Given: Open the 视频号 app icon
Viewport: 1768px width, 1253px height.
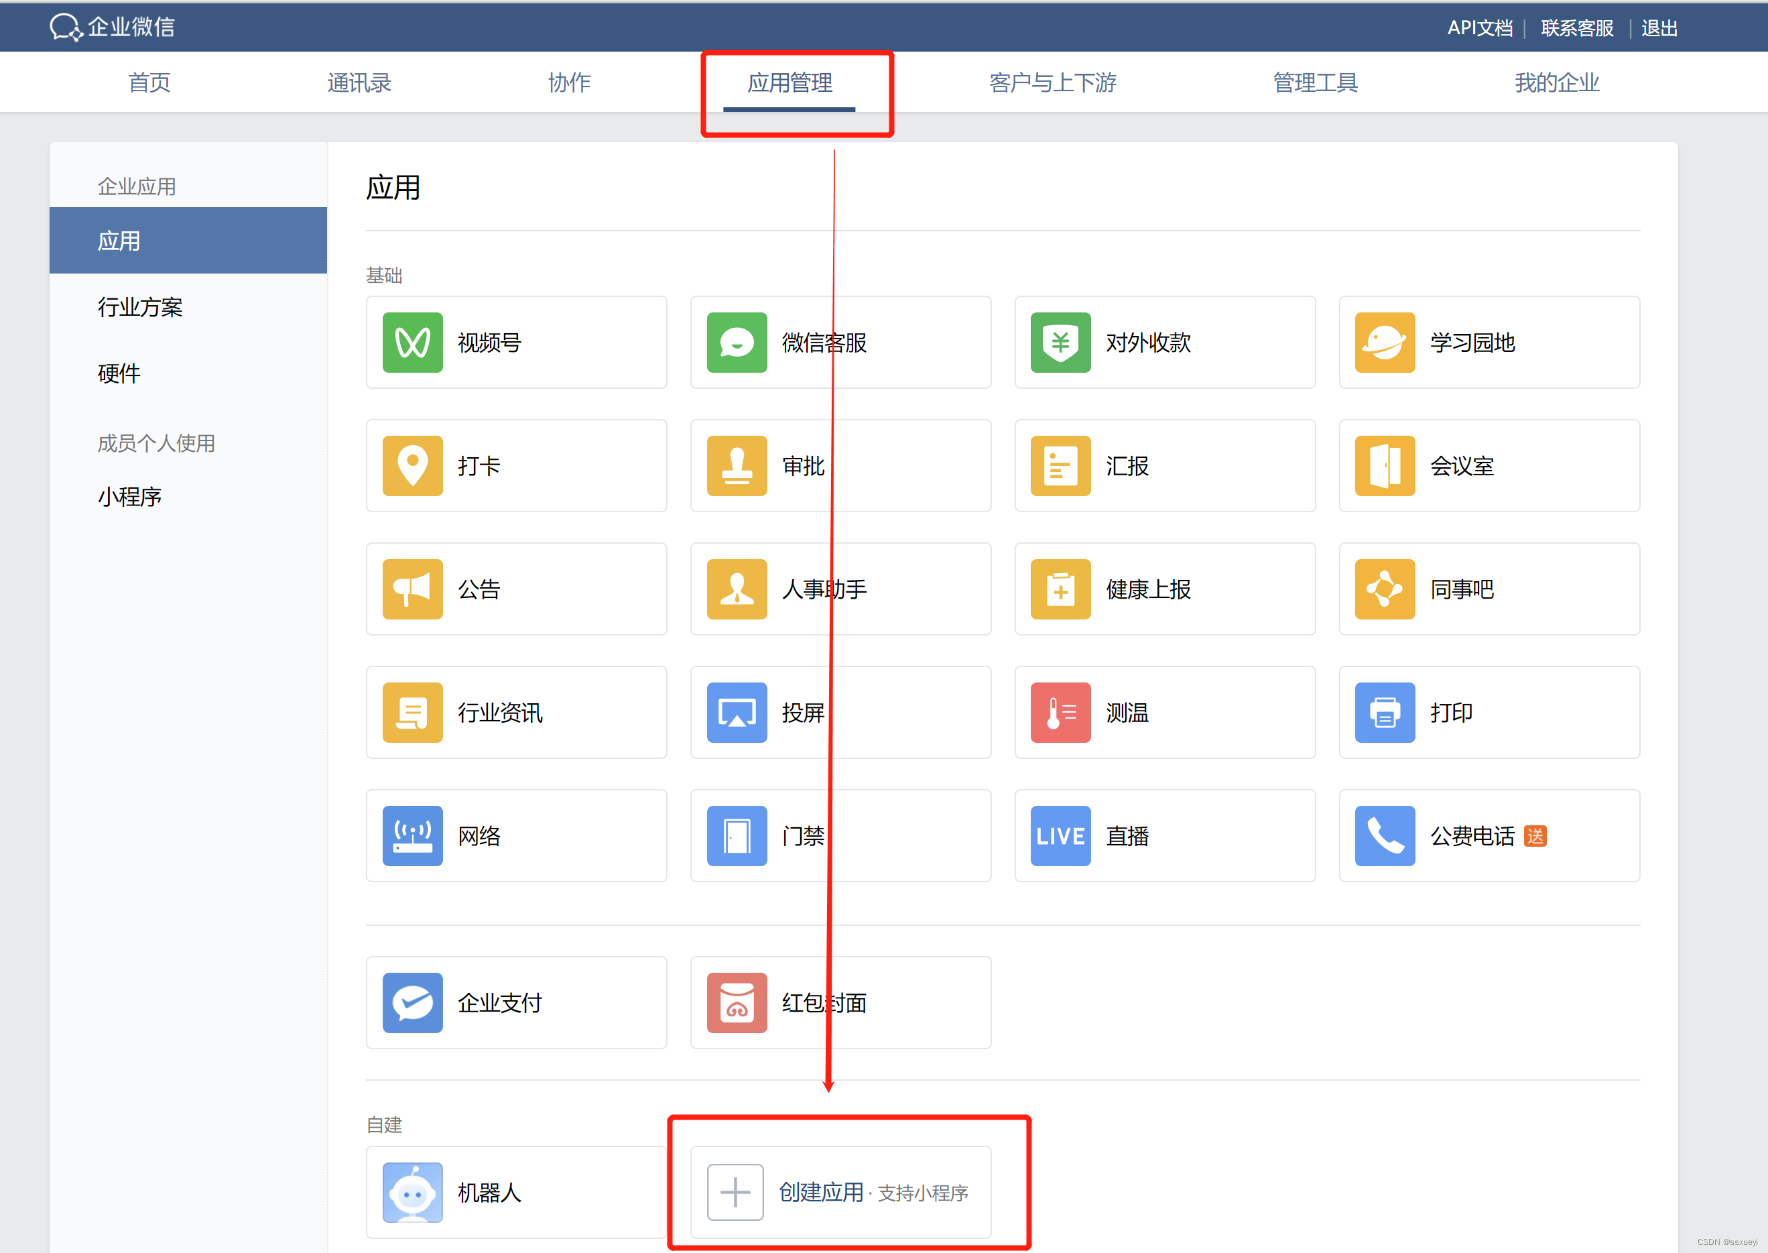Looking at the screenshot, I should (413, 343).
